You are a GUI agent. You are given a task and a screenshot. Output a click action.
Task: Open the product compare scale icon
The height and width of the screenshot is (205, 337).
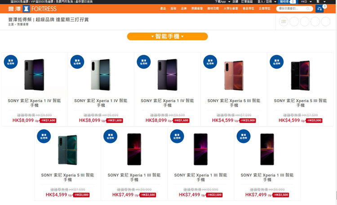319,9
